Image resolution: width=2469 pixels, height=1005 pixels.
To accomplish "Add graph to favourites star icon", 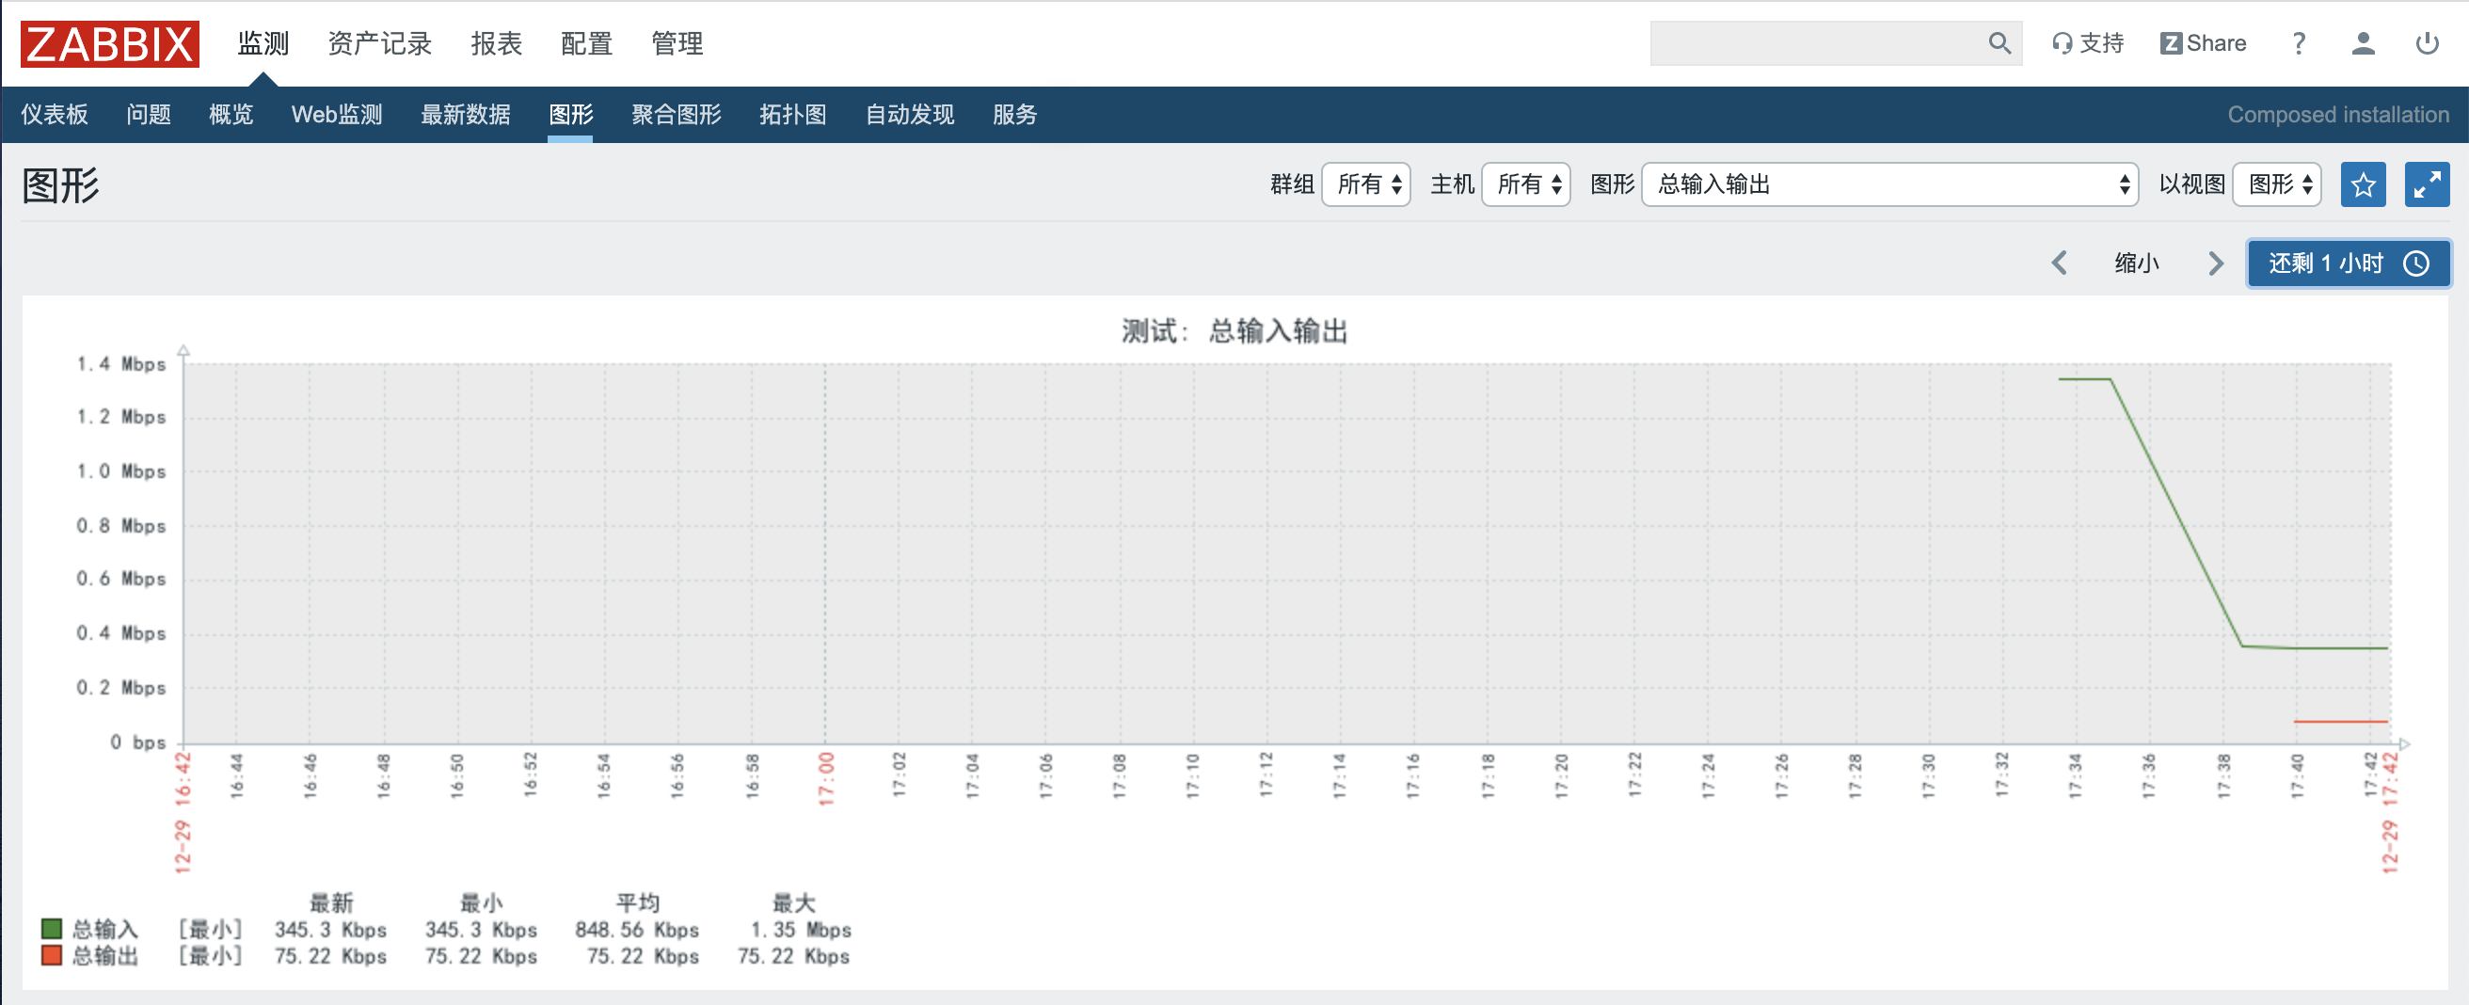I will click(2363, 184).
